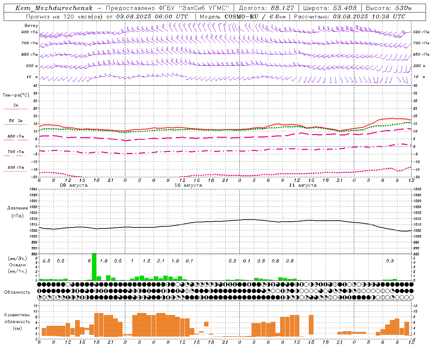Click the '0.9' precipitation amount
431x345 pixels.
(x=290, y=261)
